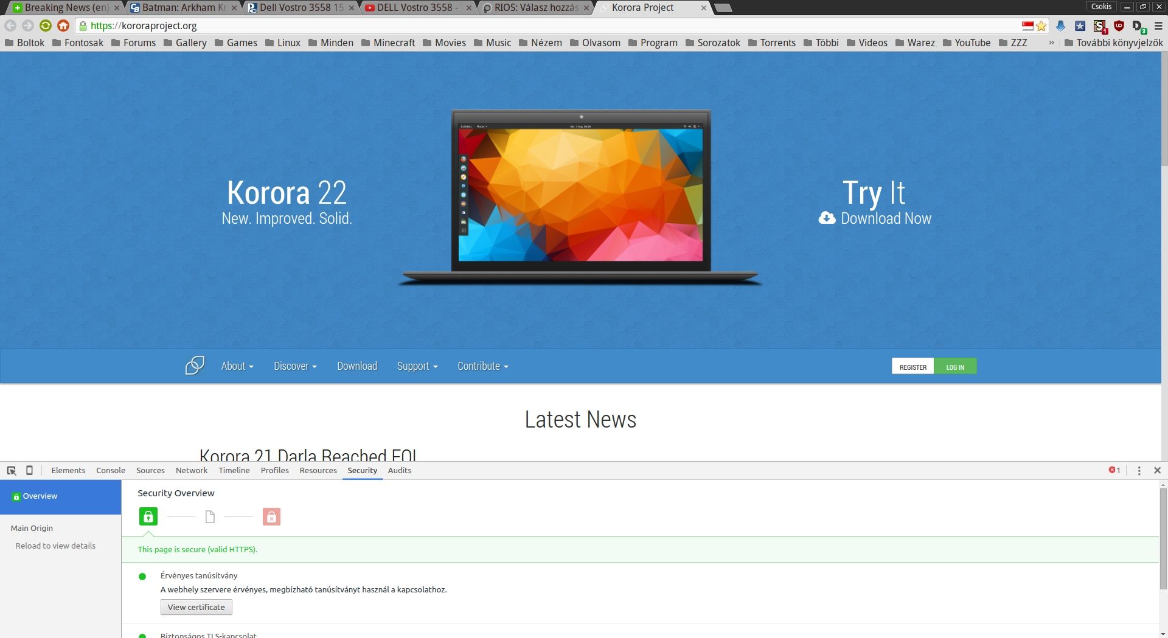1168x638 pixels.
Task: Select the mixed content page icon in Security Overview
Action: point(210,517)
